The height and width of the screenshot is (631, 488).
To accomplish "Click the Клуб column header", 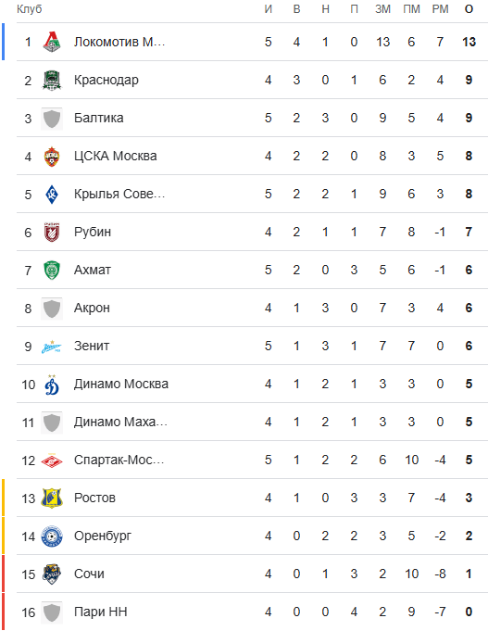I will [x=30, y=9].
